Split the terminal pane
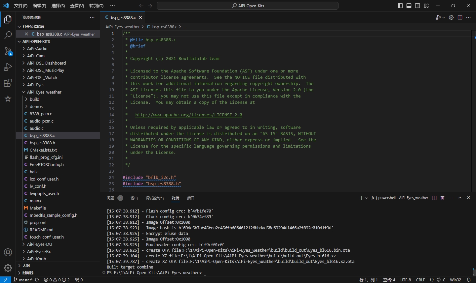476x283 pixels. 434,198
